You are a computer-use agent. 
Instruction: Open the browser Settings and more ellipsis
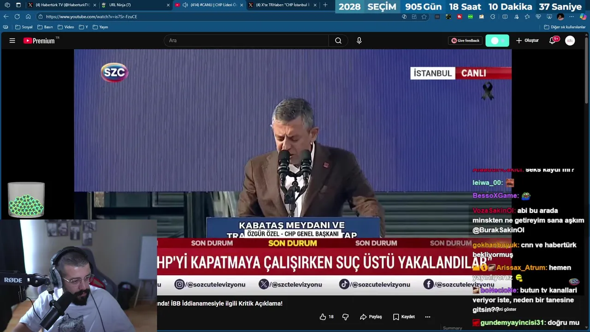point(572,17)
